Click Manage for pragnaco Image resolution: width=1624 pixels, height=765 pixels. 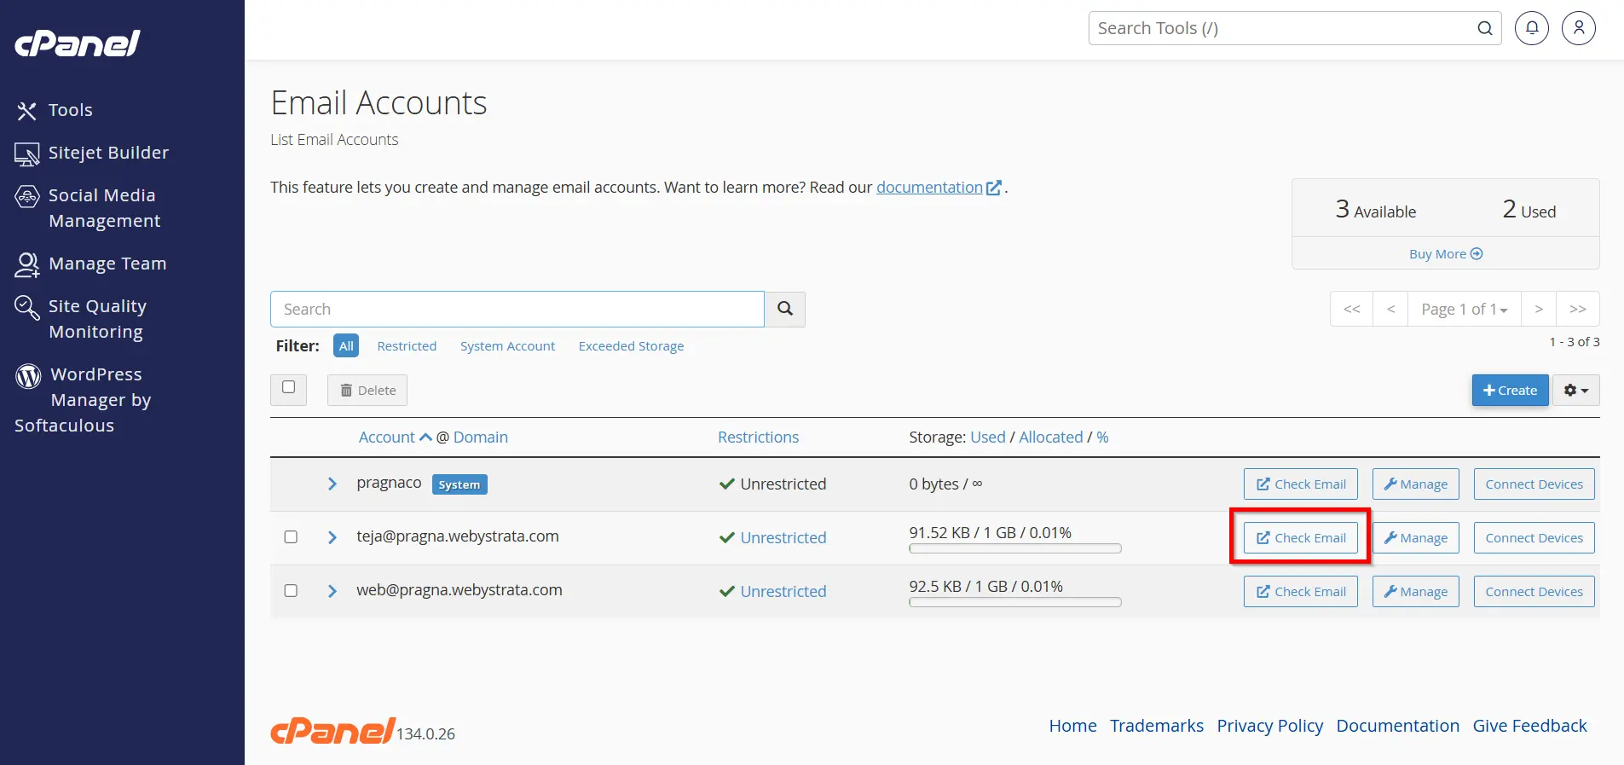pyautogui.click(x=1416, y=484)
